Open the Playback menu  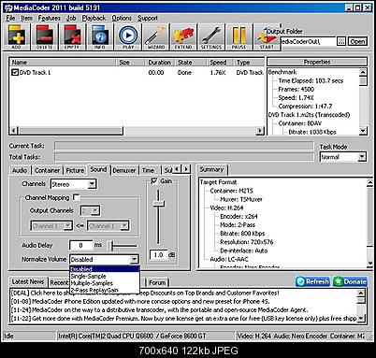click(x=94, y=19)
